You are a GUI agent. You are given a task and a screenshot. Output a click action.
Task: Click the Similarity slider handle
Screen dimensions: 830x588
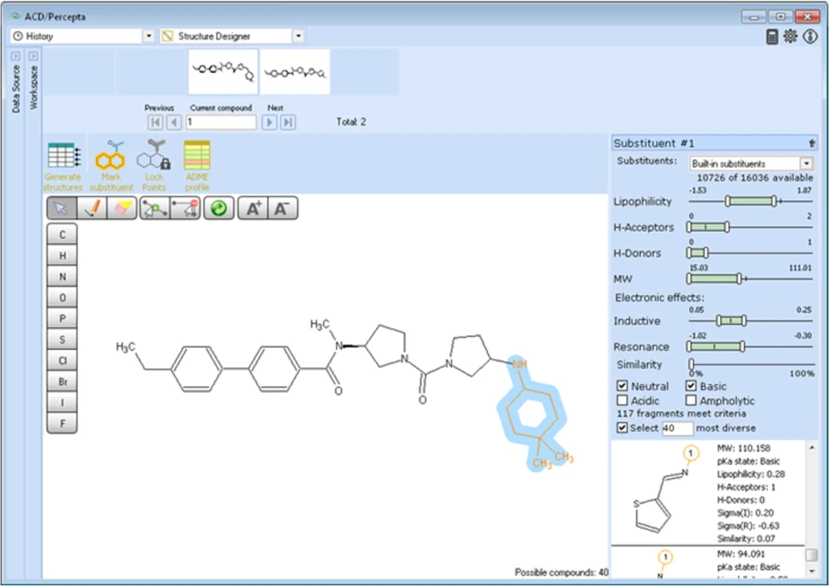(x=692, y=363)
